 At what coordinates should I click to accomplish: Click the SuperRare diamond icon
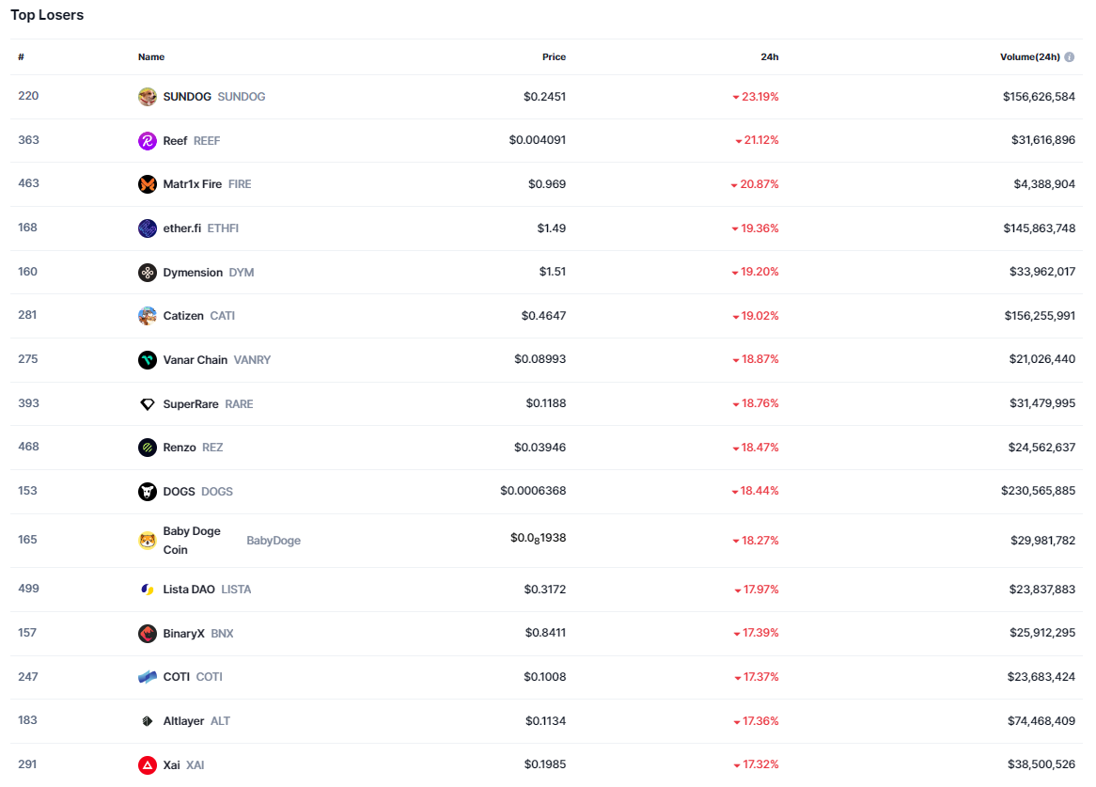tap(148, 404)
